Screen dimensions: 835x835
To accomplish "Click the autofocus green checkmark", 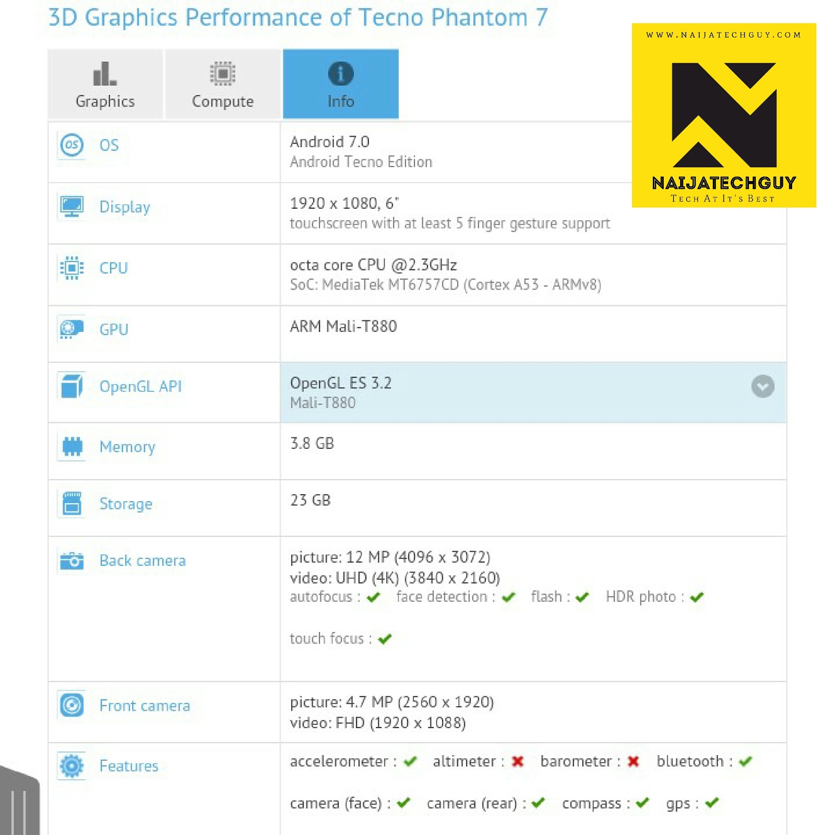I will pyautogui.click(x=373, y=597).
